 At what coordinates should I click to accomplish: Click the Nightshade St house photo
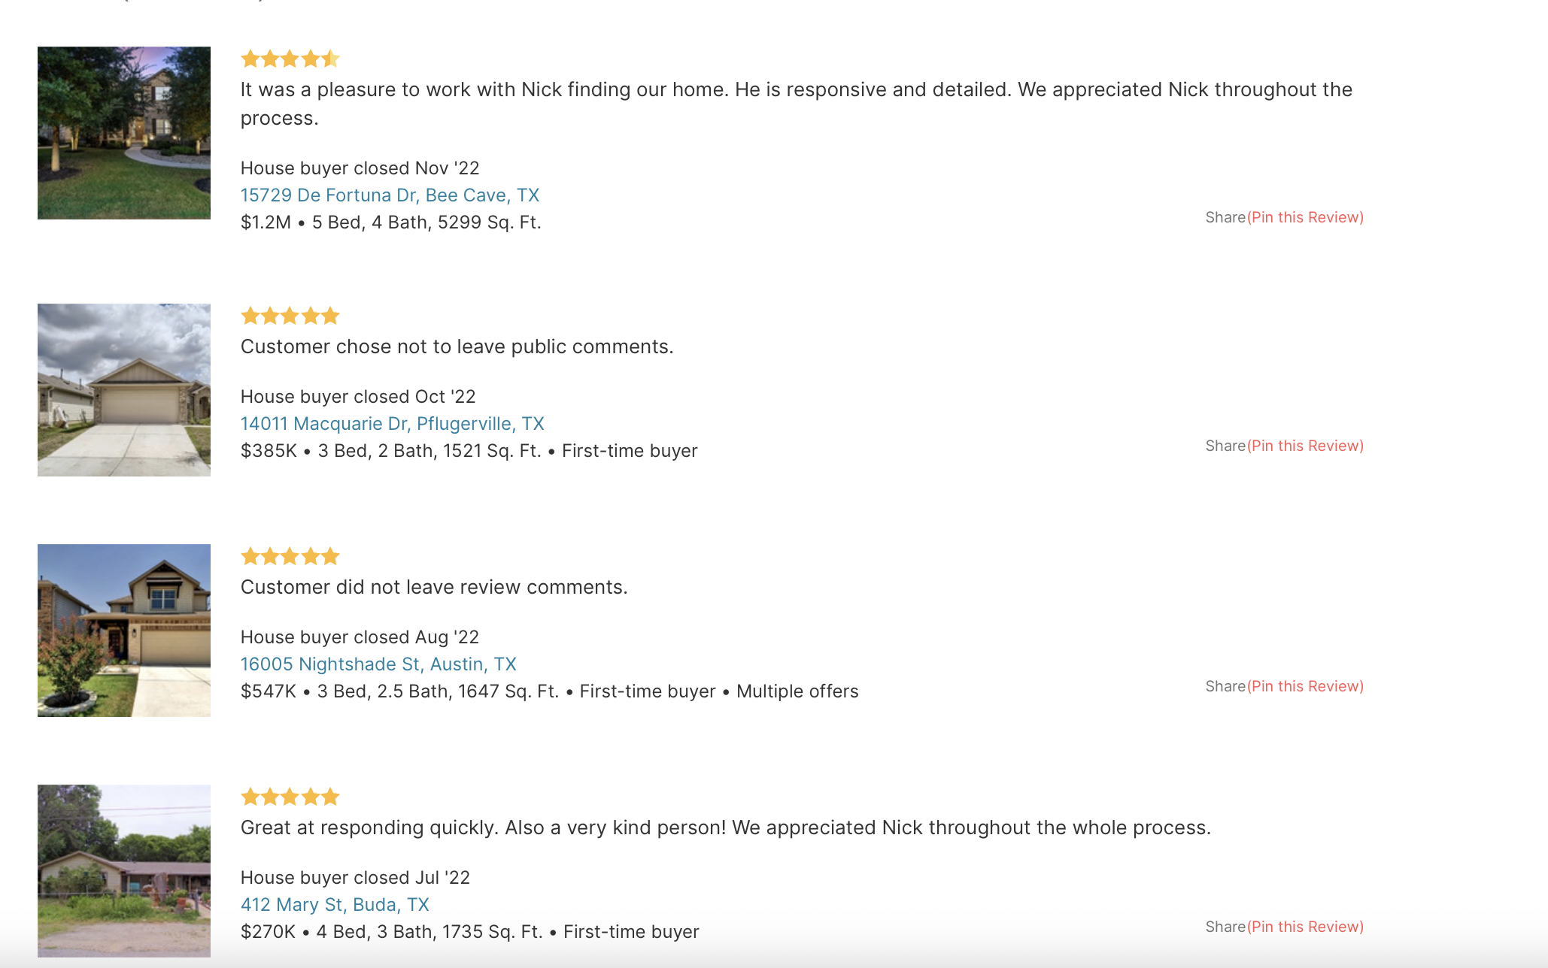tap(124, 631)
